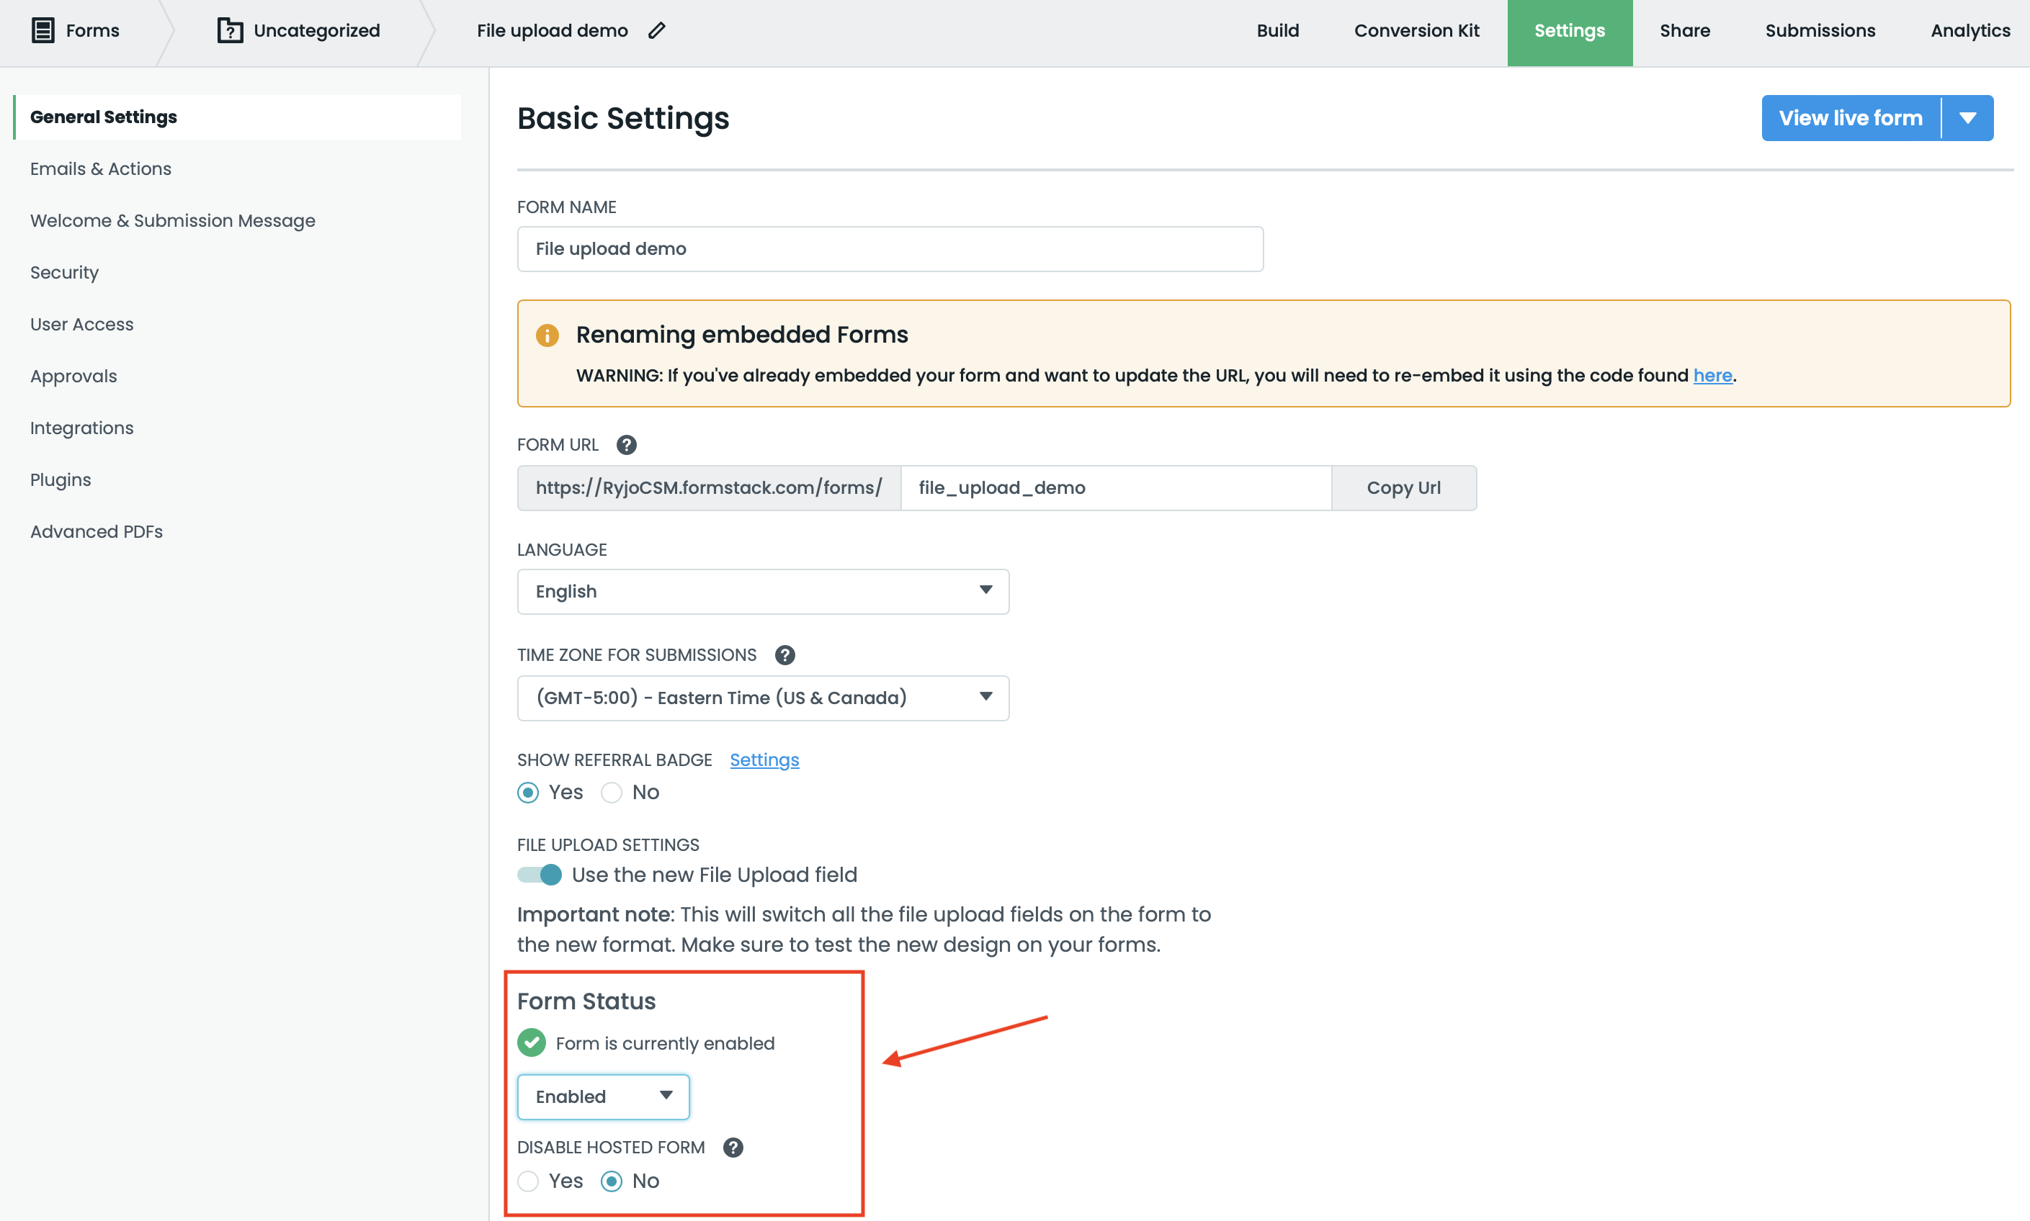This screenshot has height=1221, width=2030.
Task: Follow the 'here' link in the warning
Action: pyautogui.click(x=1712, y=376)
